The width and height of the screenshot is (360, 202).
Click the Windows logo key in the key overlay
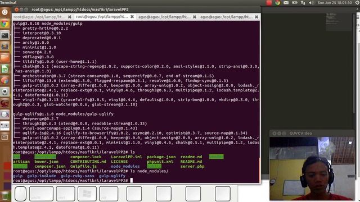87,194
